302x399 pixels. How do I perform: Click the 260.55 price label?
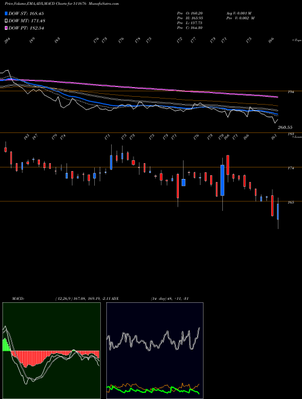285,127
